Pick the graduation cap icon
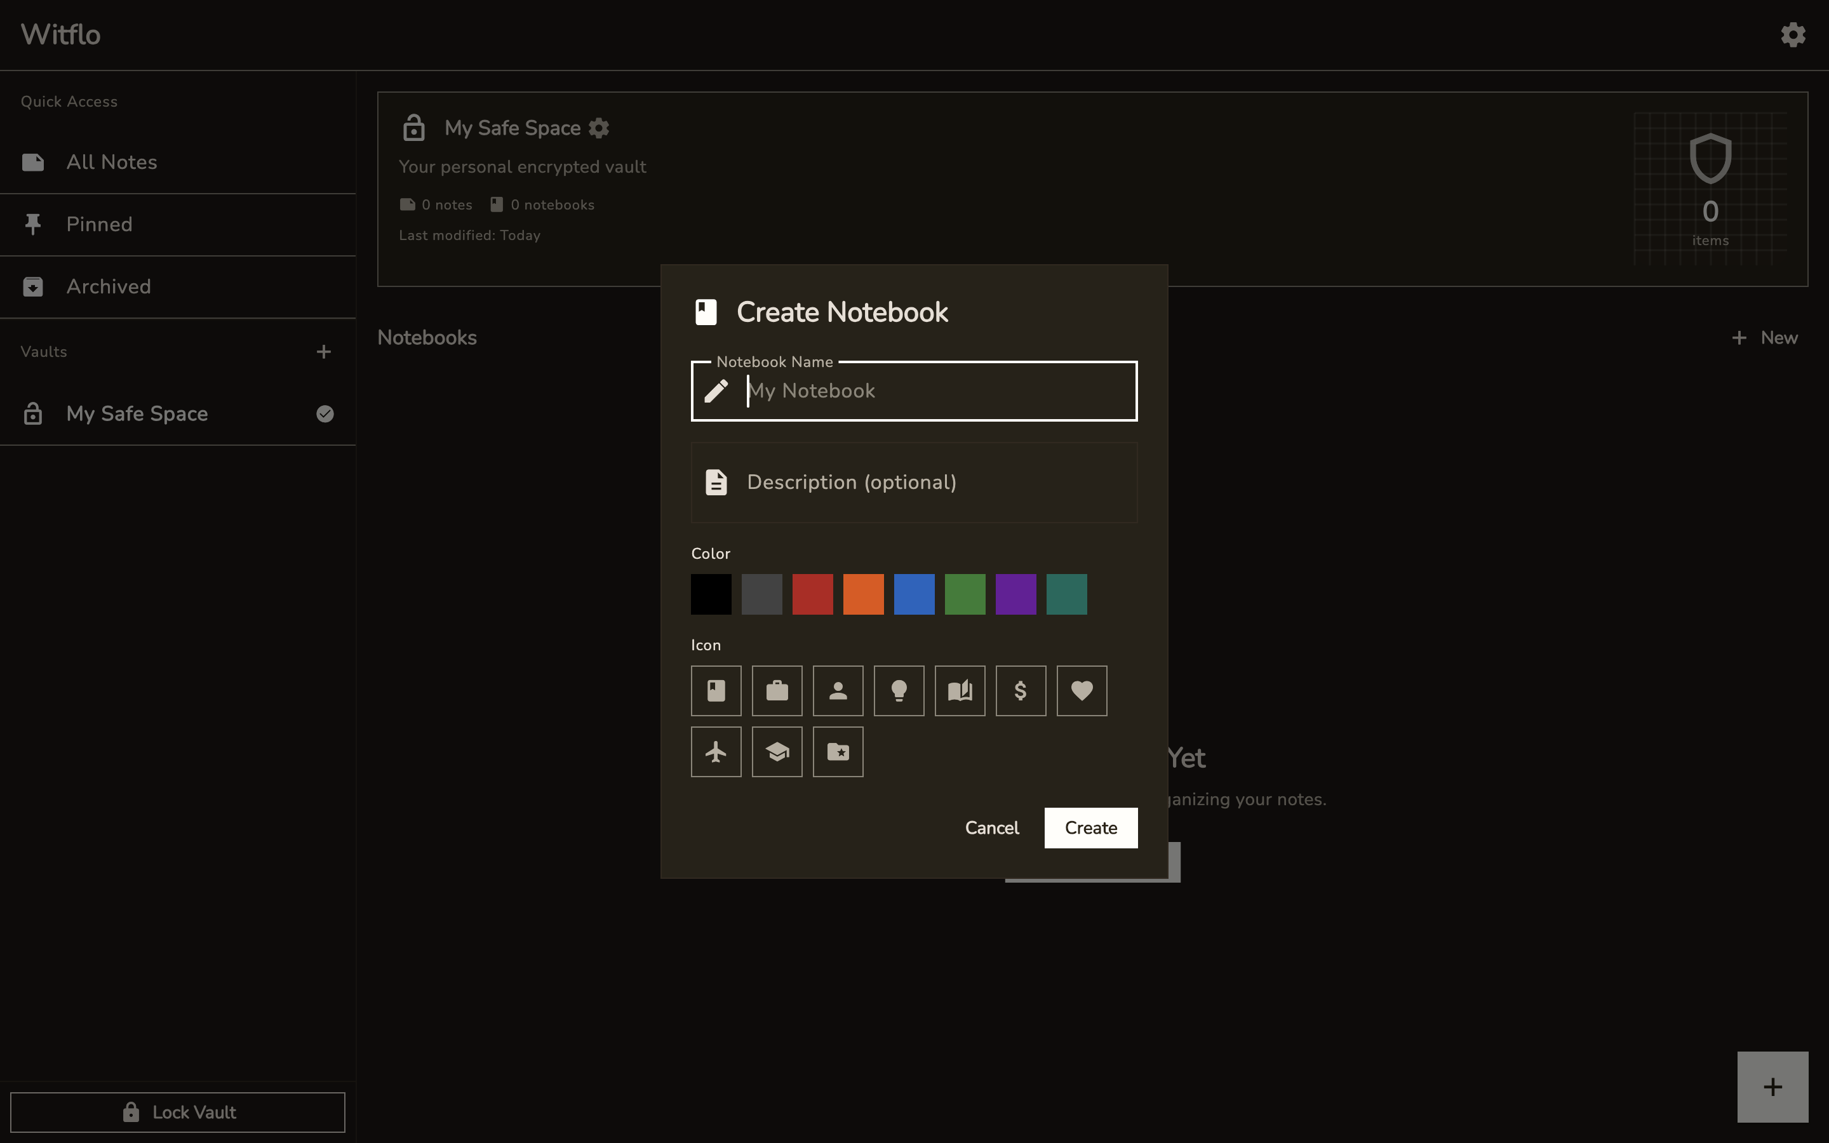The height and width of the screenshot is (1143, 1829). point(776,751)
